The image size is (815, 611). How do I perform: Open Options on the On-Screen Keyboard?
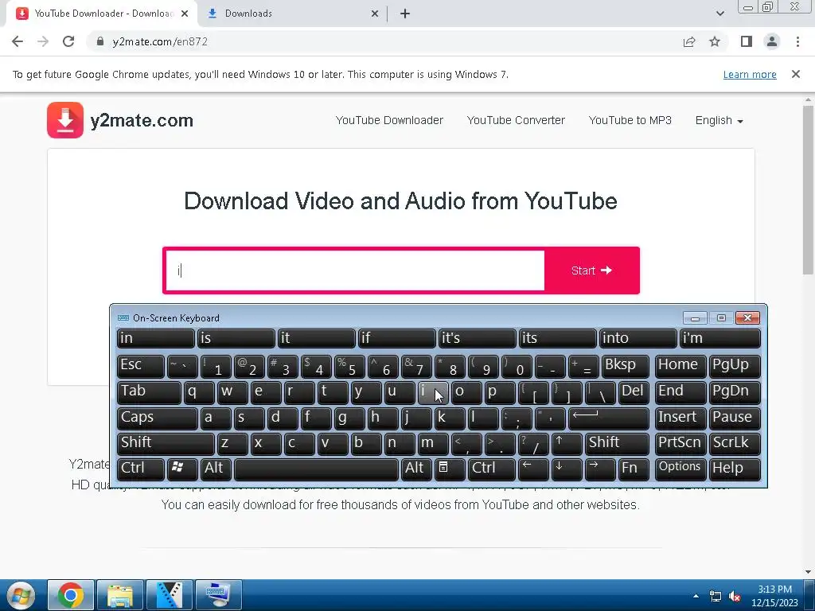[680, 469]
